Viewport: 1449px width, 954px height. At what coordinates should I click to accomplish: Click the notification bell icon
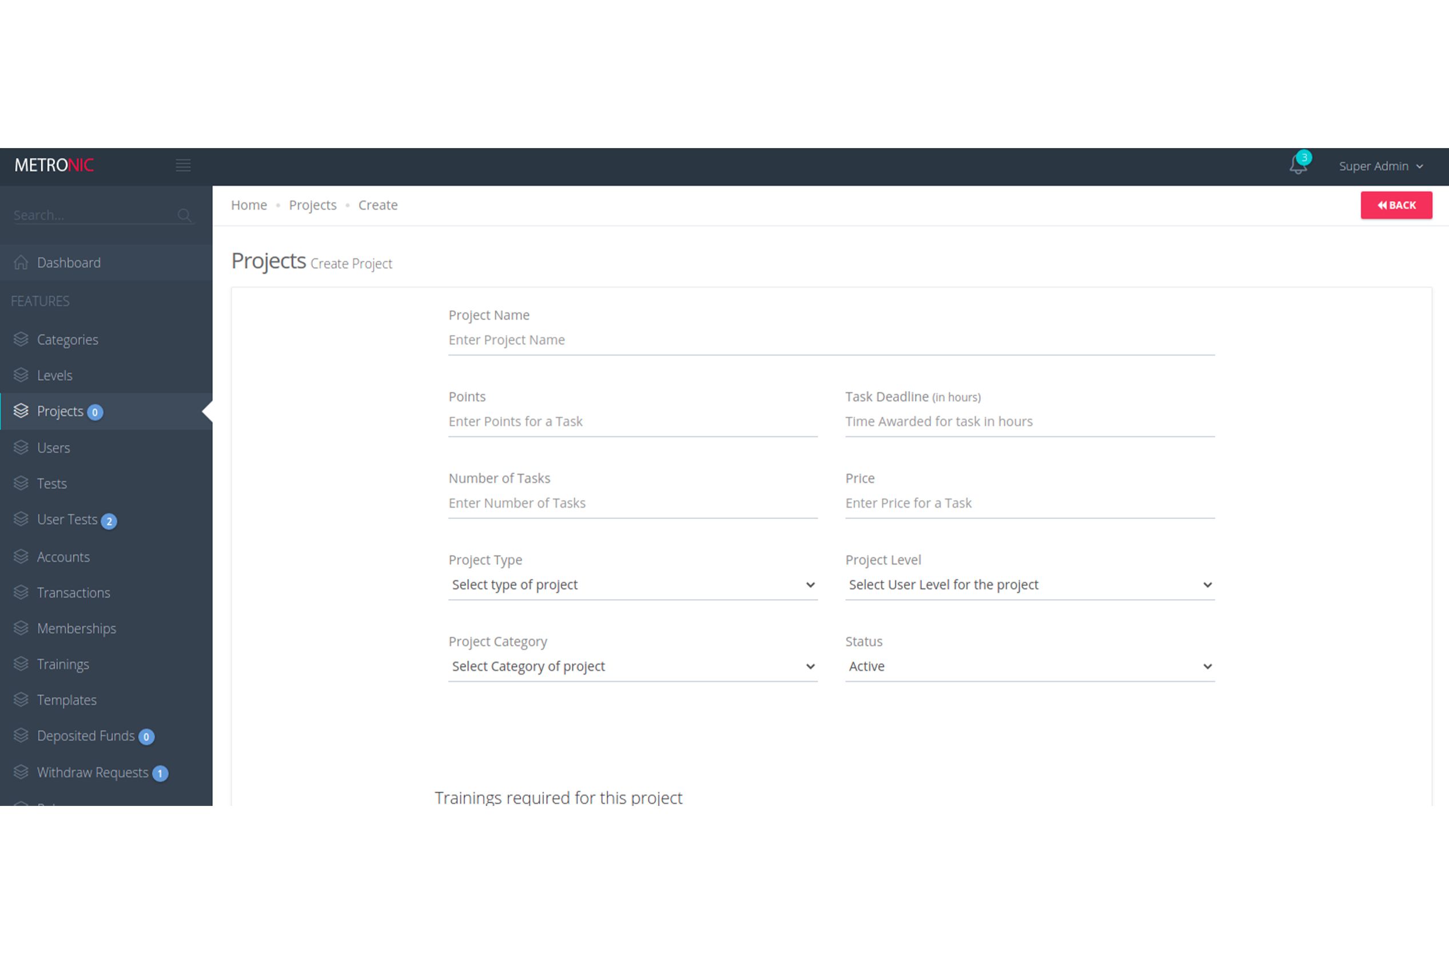1297,166
